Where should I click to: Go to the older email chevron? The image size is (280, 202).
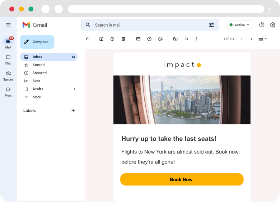click(252, 39)
